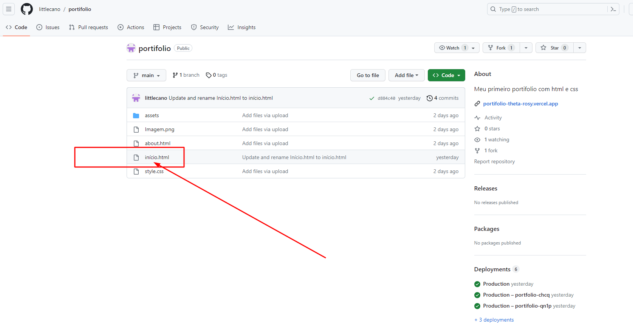Image resolution: width=633 pixels, height=328 pixels.
Task: Open the Insights tab
Action: coord(242,27)
